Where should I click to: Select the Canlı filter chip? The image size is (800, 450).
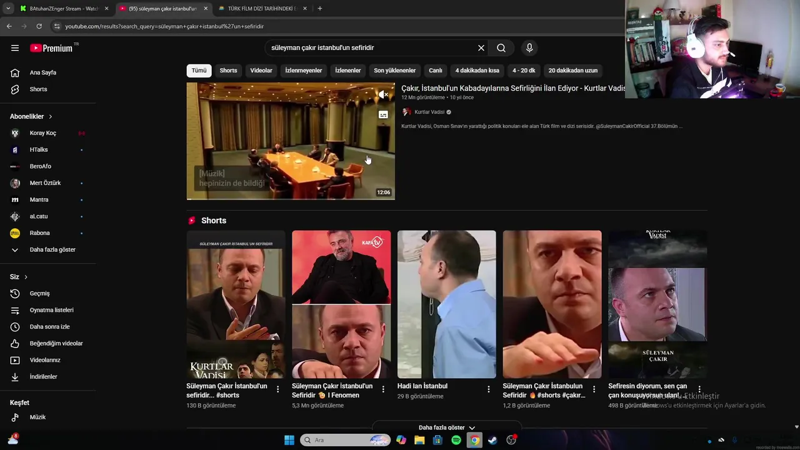[436, 71]
